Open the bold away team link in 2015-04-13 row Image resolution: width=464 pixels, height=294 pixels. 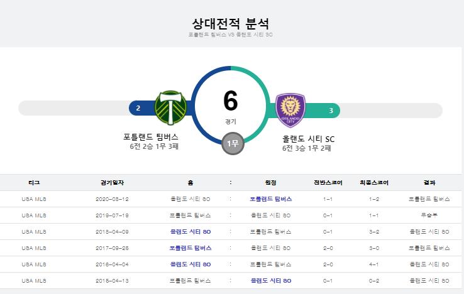(271, 280)
